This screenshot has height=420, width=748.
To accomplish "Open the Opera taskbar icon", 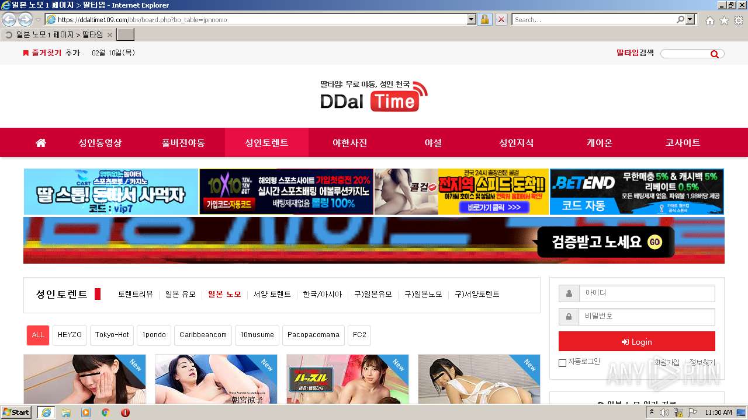I will (x=125, y=412).
